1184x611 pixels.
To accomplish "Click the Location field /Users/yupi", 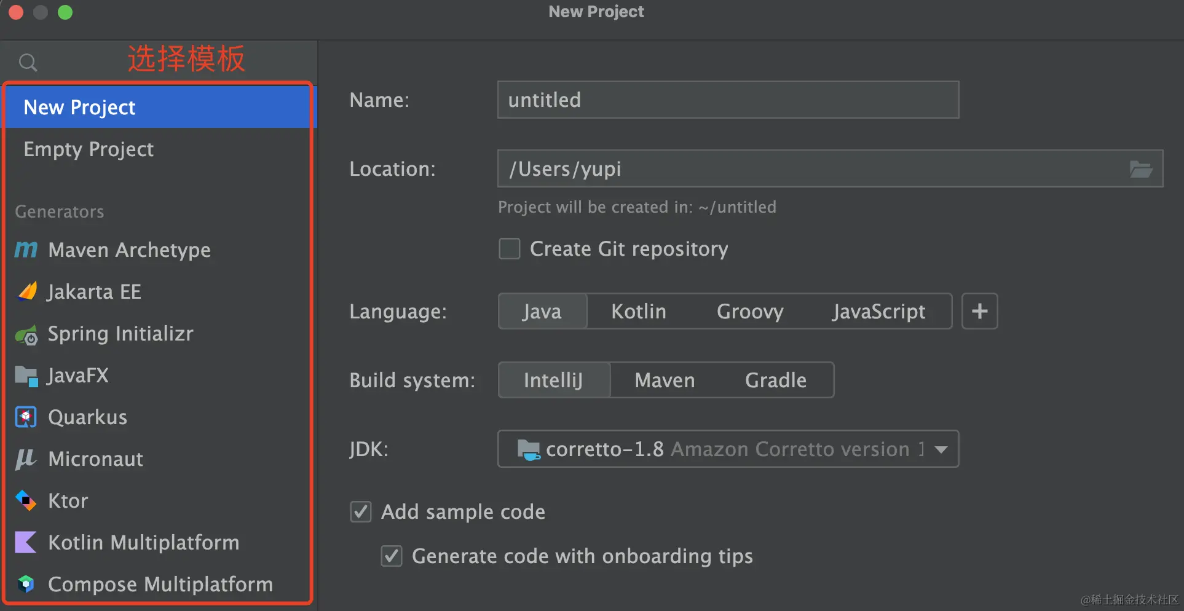I will (x=830, y=168).
